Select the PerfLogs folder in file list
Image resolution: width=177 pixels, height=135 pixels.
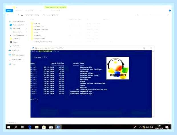click(x=37, y=23)
